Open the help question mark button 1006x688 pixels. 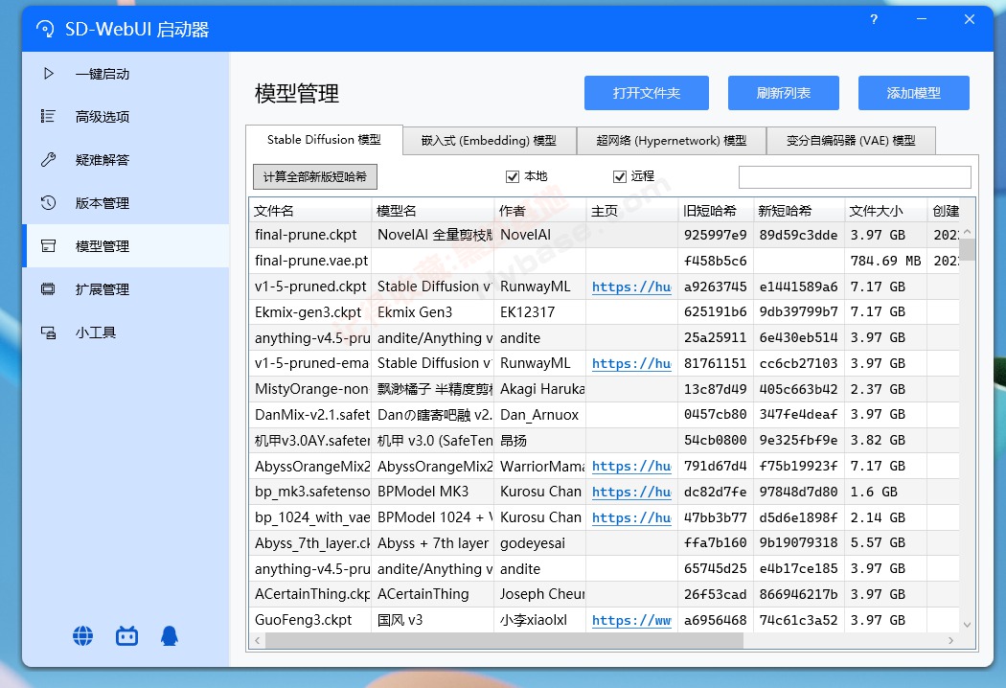click(873, 20)
